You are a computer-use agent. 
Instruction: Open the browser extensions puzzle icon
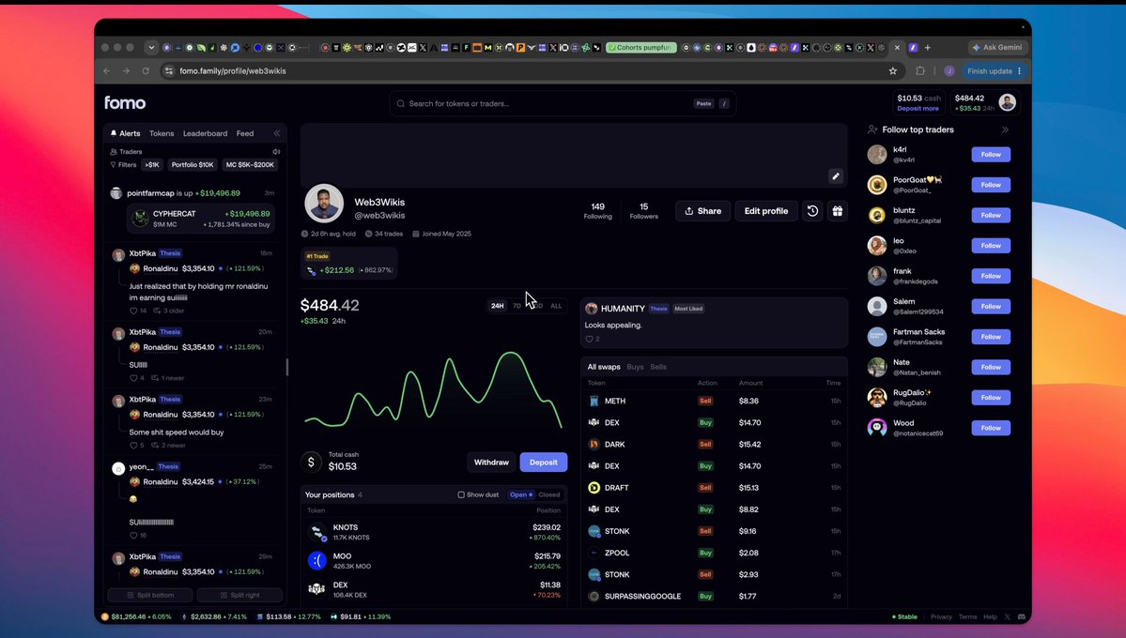pyautogui.click(x=920, y=71)
